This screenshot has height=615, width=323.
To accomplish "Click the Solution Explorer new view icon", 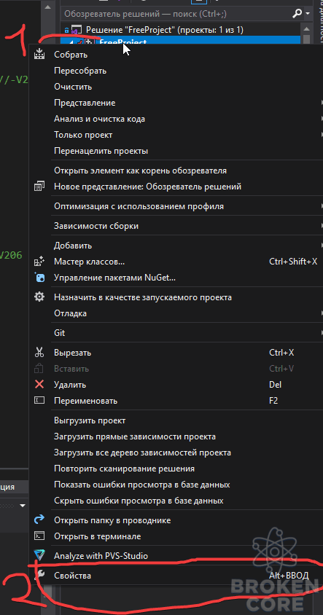I will coord(39,187).
